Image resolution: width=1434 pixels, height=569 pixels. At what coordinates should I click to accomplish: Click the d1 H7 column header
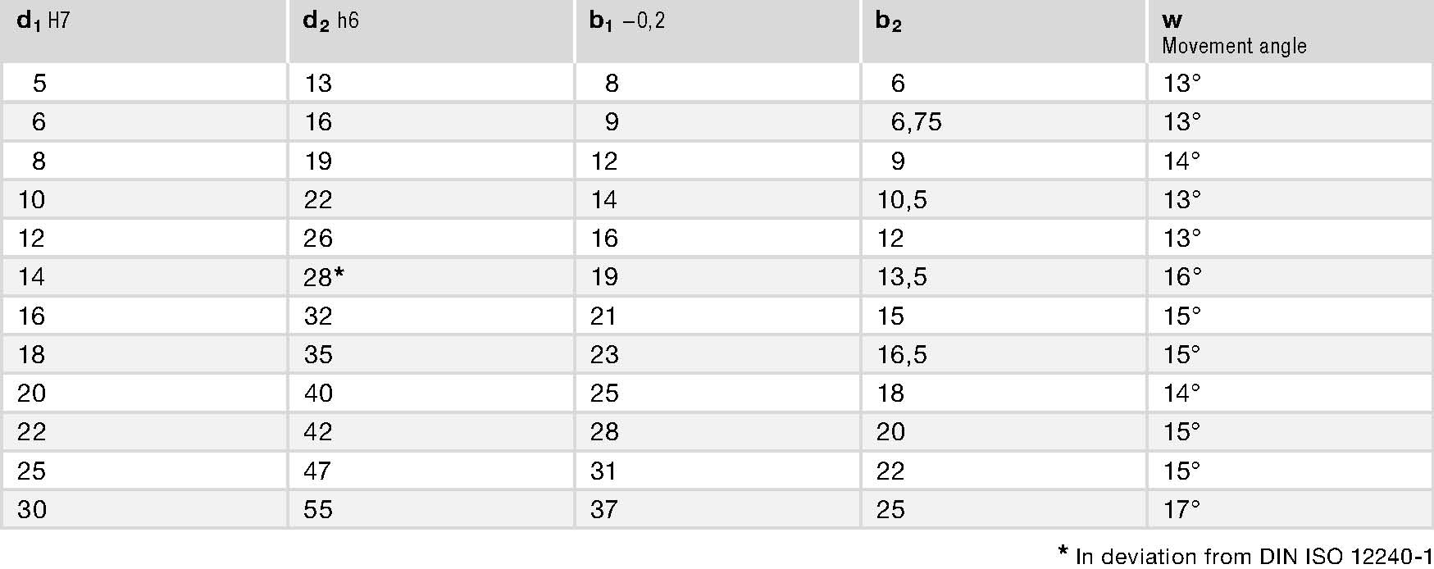[43, 20]
